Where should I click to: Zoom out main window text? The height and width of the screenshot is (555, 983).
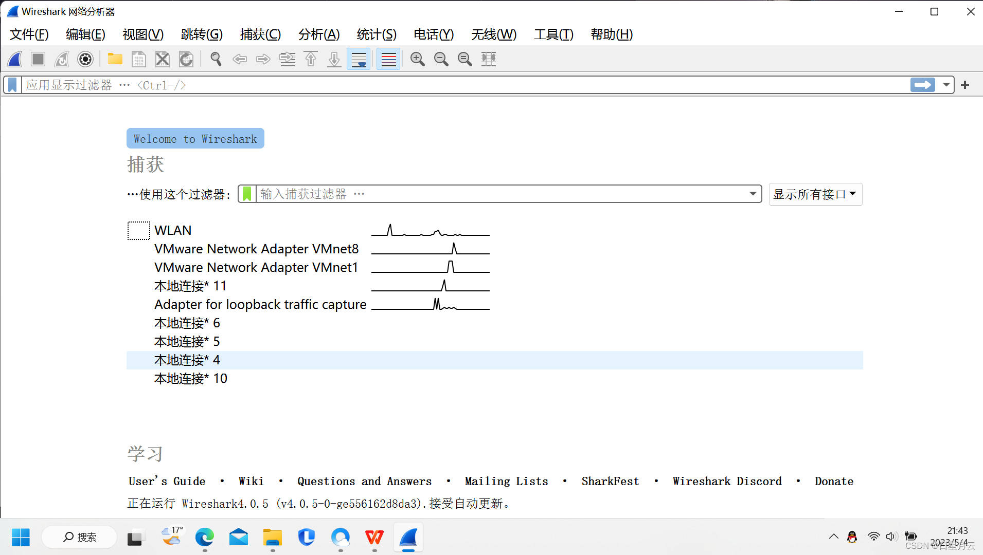(x=441, y=59)
